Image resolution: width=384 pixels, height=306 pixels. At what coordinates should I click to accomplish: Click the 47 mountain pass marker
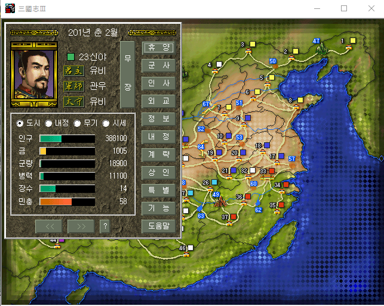point(316,41)
